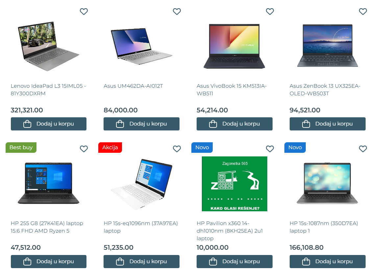Add Asus VivoBook 15 to wishlist heart
This screenshot has height=277, width=385.
pyautogui.click(x=270, y=12)
